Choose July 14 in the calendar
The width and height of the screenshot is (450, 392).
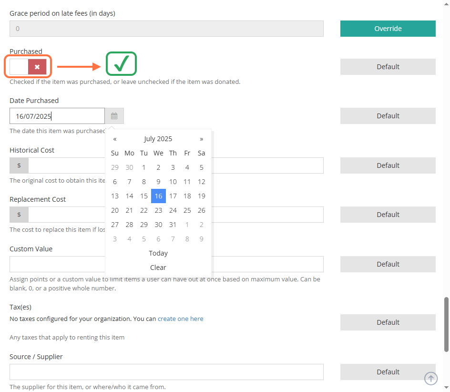coord(130,196)
